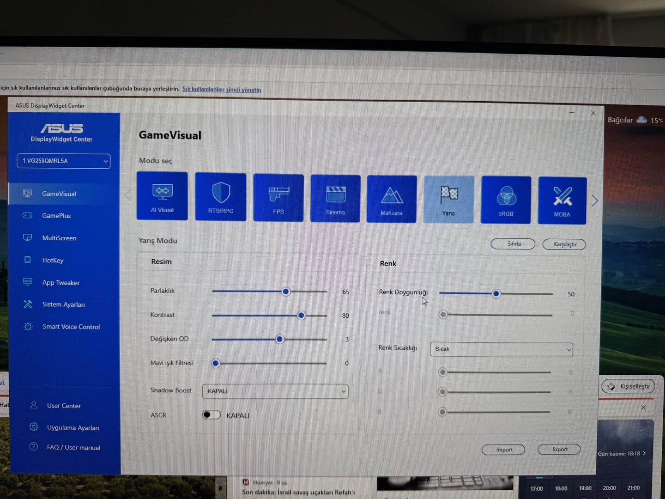Select the RTS/RPG mode tile

[221, 197]
